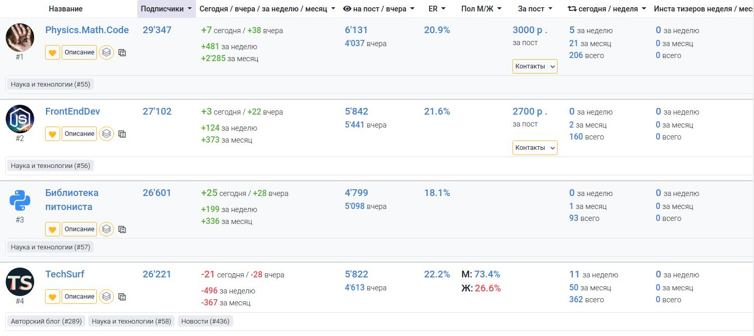Open Контакты dropdown for FrontEndDev
This screenshot has height=336, width=754.
coord(535,148)
